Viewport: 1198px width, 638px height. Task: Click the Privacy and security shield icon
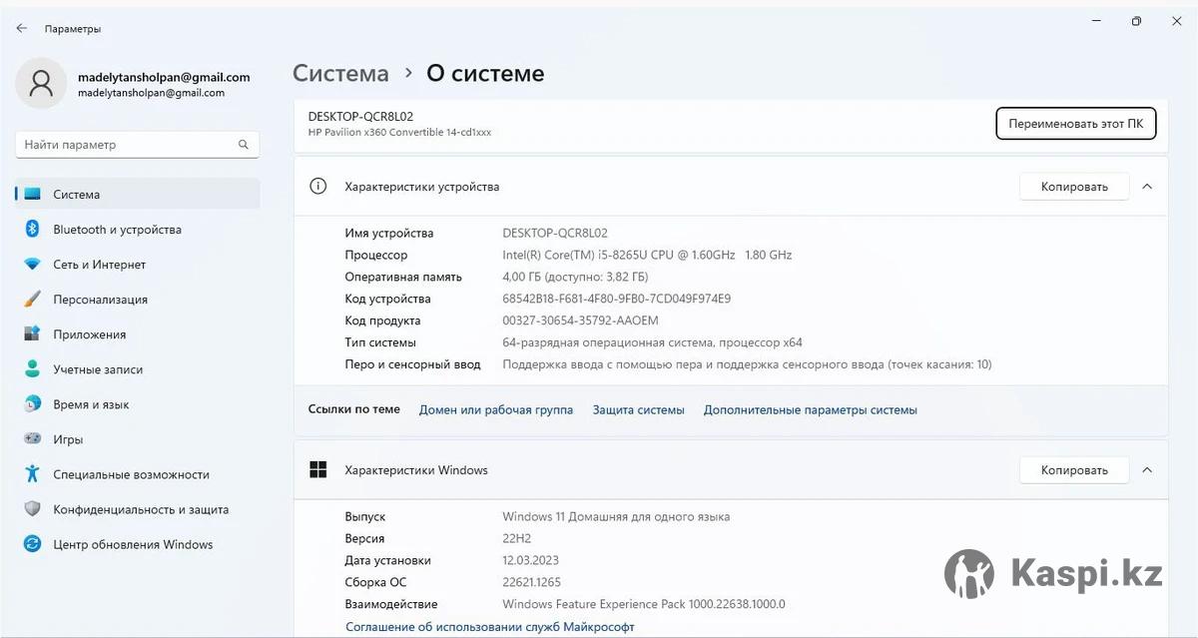[x=32, y=509]
